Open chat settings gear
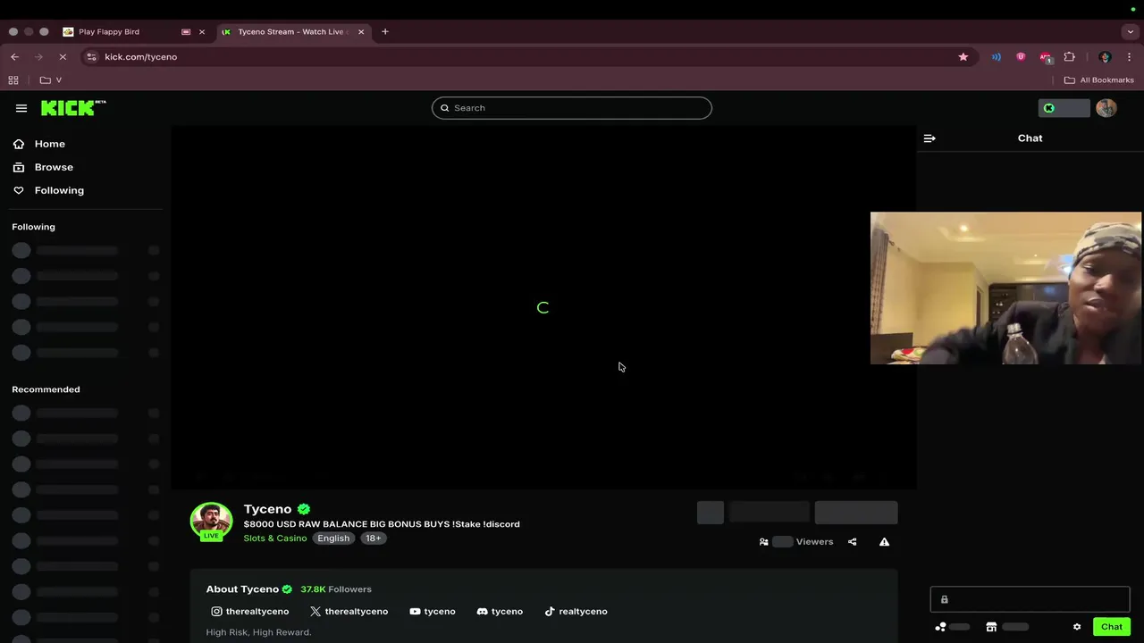 click(x=1077, y=627)
